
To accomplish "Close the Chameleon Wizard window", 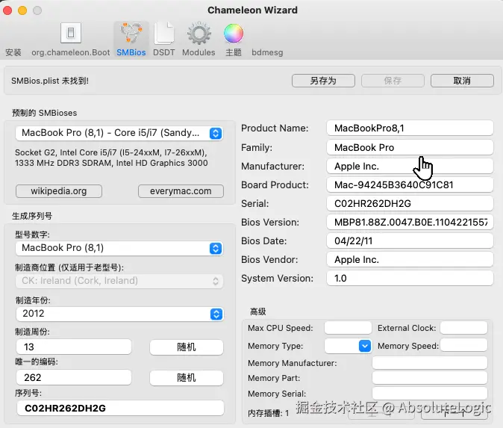I will click(7, 10).
